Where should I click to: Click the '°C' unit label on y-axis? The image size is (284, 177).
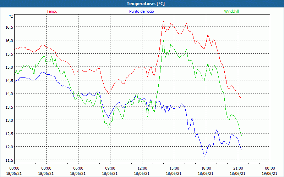11,16
